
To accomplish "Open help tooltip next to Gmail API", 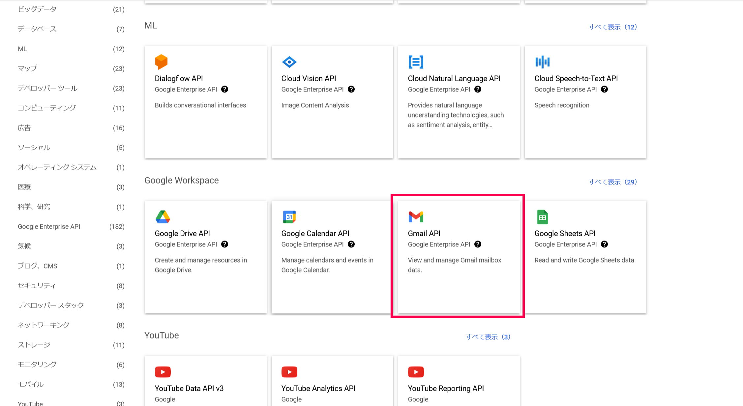I will [x=478, y=244].
